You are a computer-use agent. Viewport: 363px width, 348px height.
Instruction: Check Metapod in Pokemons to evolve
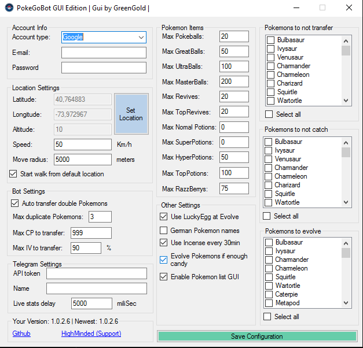tap(269, 303)
